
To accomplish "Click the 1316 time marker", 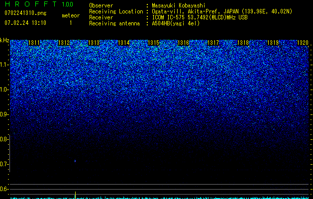I will [183, 43].
